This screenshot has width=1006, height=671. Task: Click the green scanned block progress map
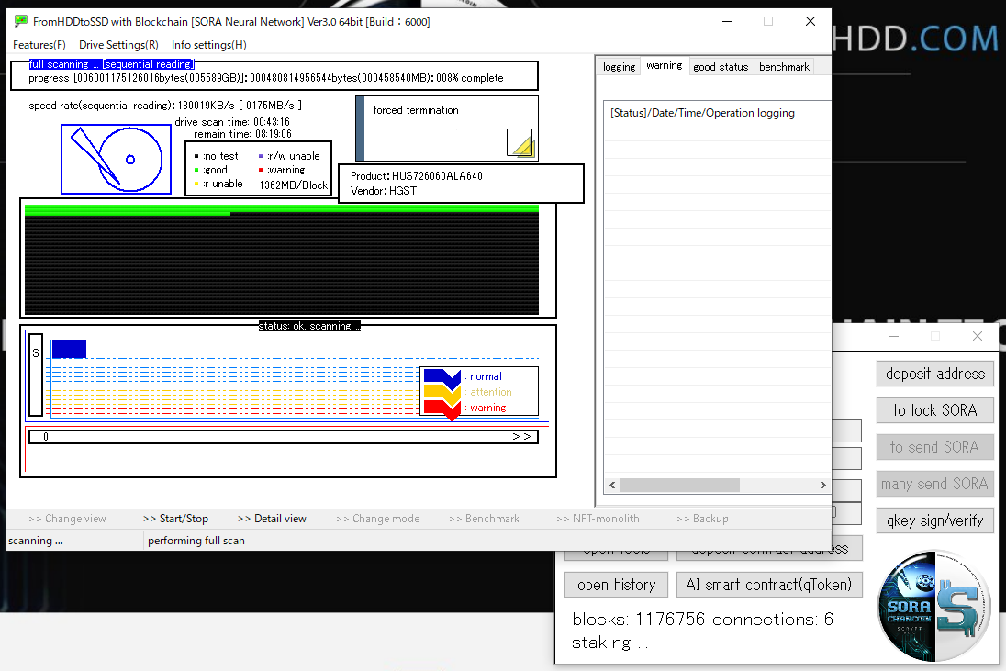click(282, 260)
